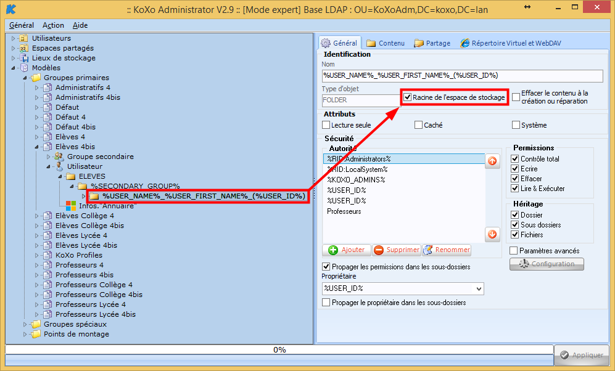Select %RID:Administrators% in authority list
The width and height of the screenshot is (615, 371).
pos(403,158)
